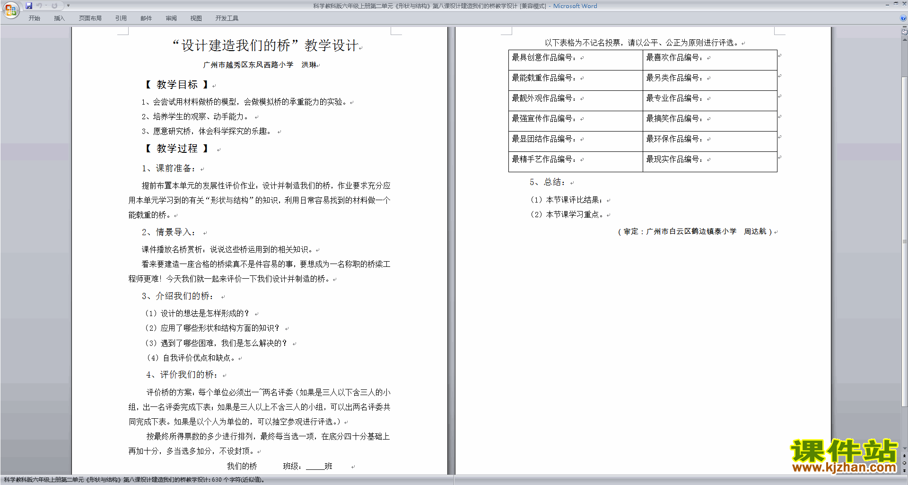The height and width of the screenshot is (485, 908).
Task: Redo with the circular arrow icon
Action: point(54,6)
